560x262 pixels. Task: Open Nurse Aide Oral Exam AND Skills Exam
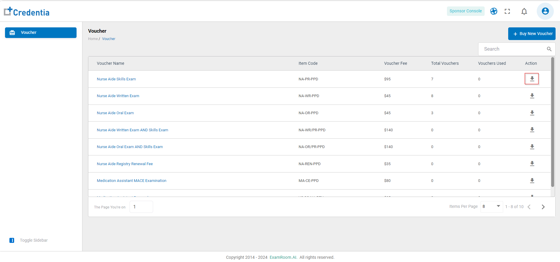tap(130, 147)
